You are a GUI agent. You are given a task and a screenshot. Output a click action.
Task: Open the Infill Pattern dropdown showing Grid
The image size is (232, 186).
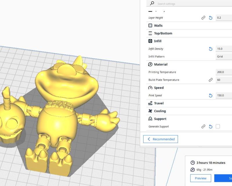click(224, 56)
